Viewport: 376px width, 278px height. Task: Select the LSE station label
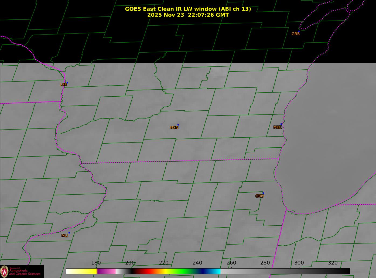click(x=63, y=85)
